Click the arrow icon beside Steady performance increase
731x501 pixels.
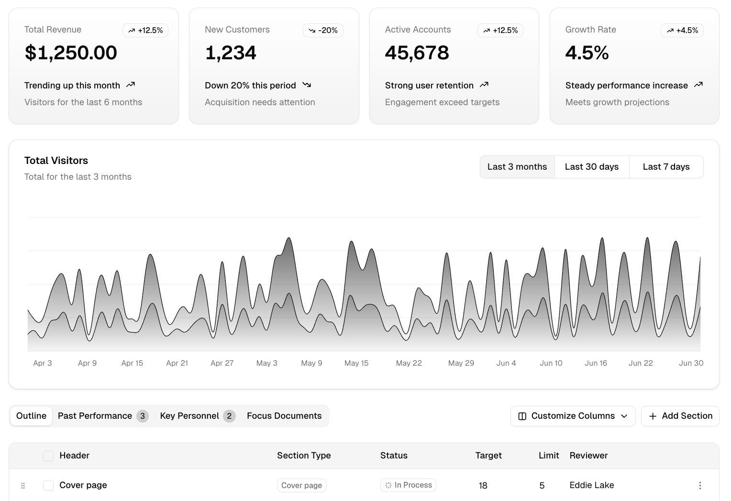[x=698, y=85]
